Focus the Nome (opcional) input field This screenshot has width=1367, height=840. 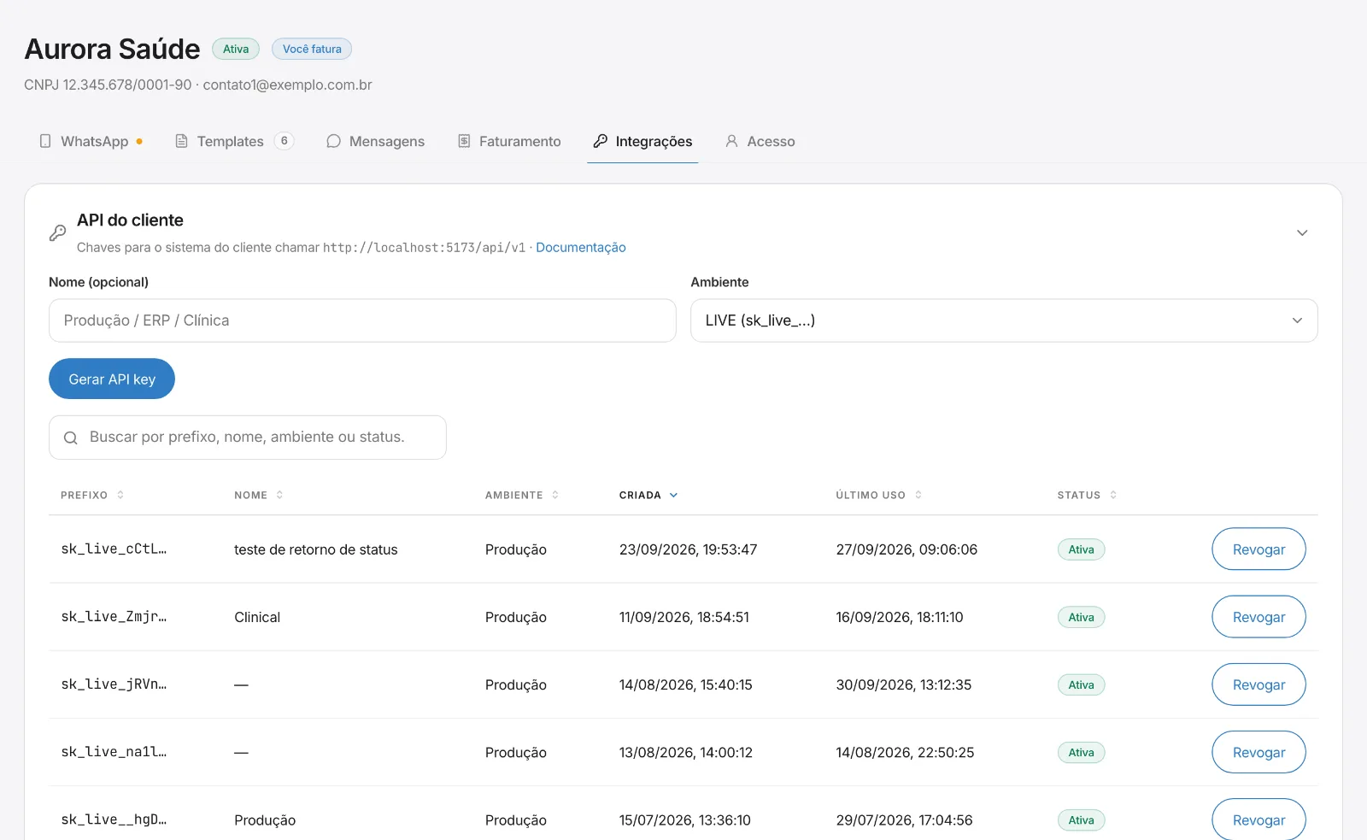point(362,320)
